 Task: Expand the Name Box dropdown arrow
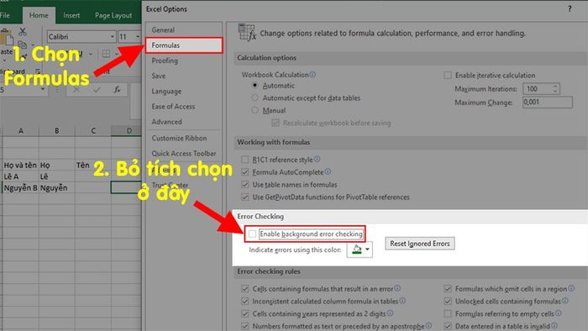pos(43,89)
